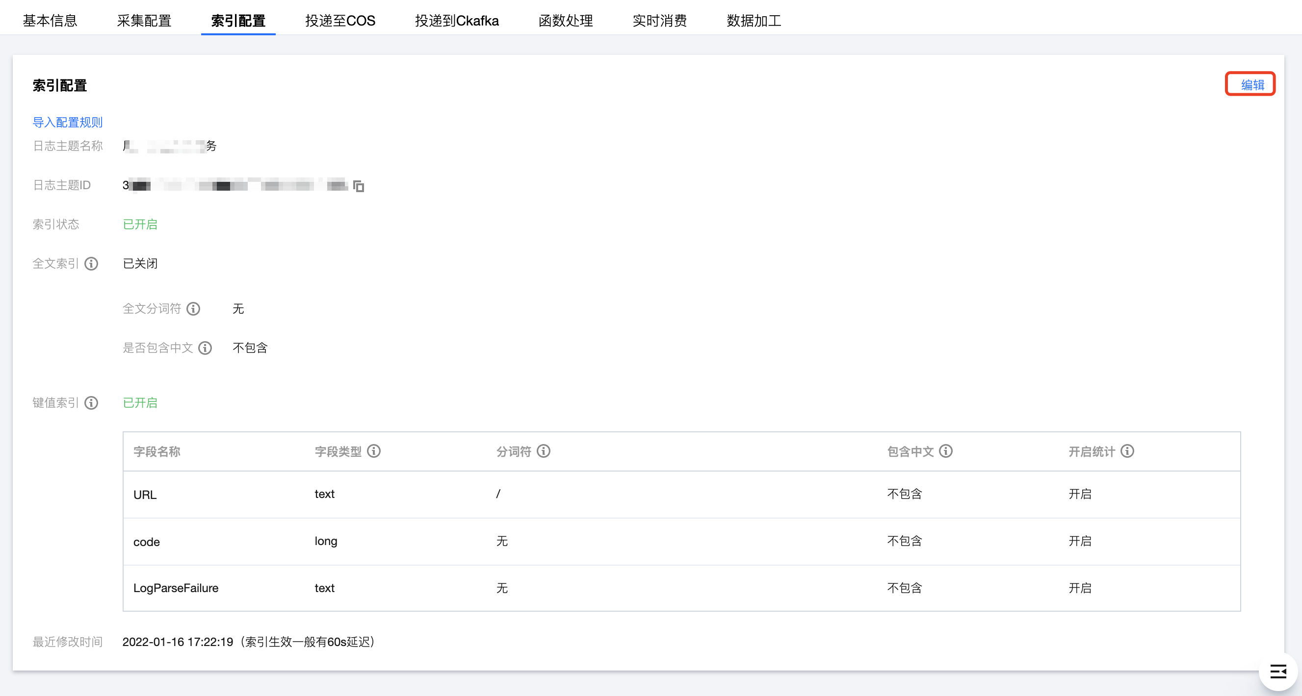
Task: Switch to 采集配置 tab
Action: point(144,21)
